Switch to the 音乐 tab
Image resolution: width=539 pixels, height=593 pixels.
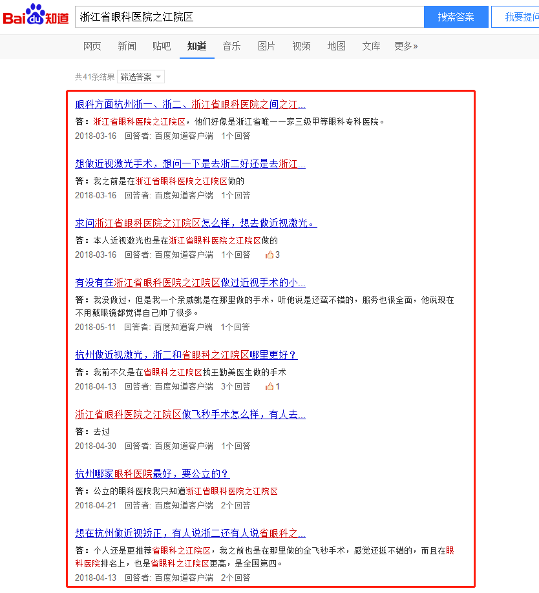click(231, 46)
